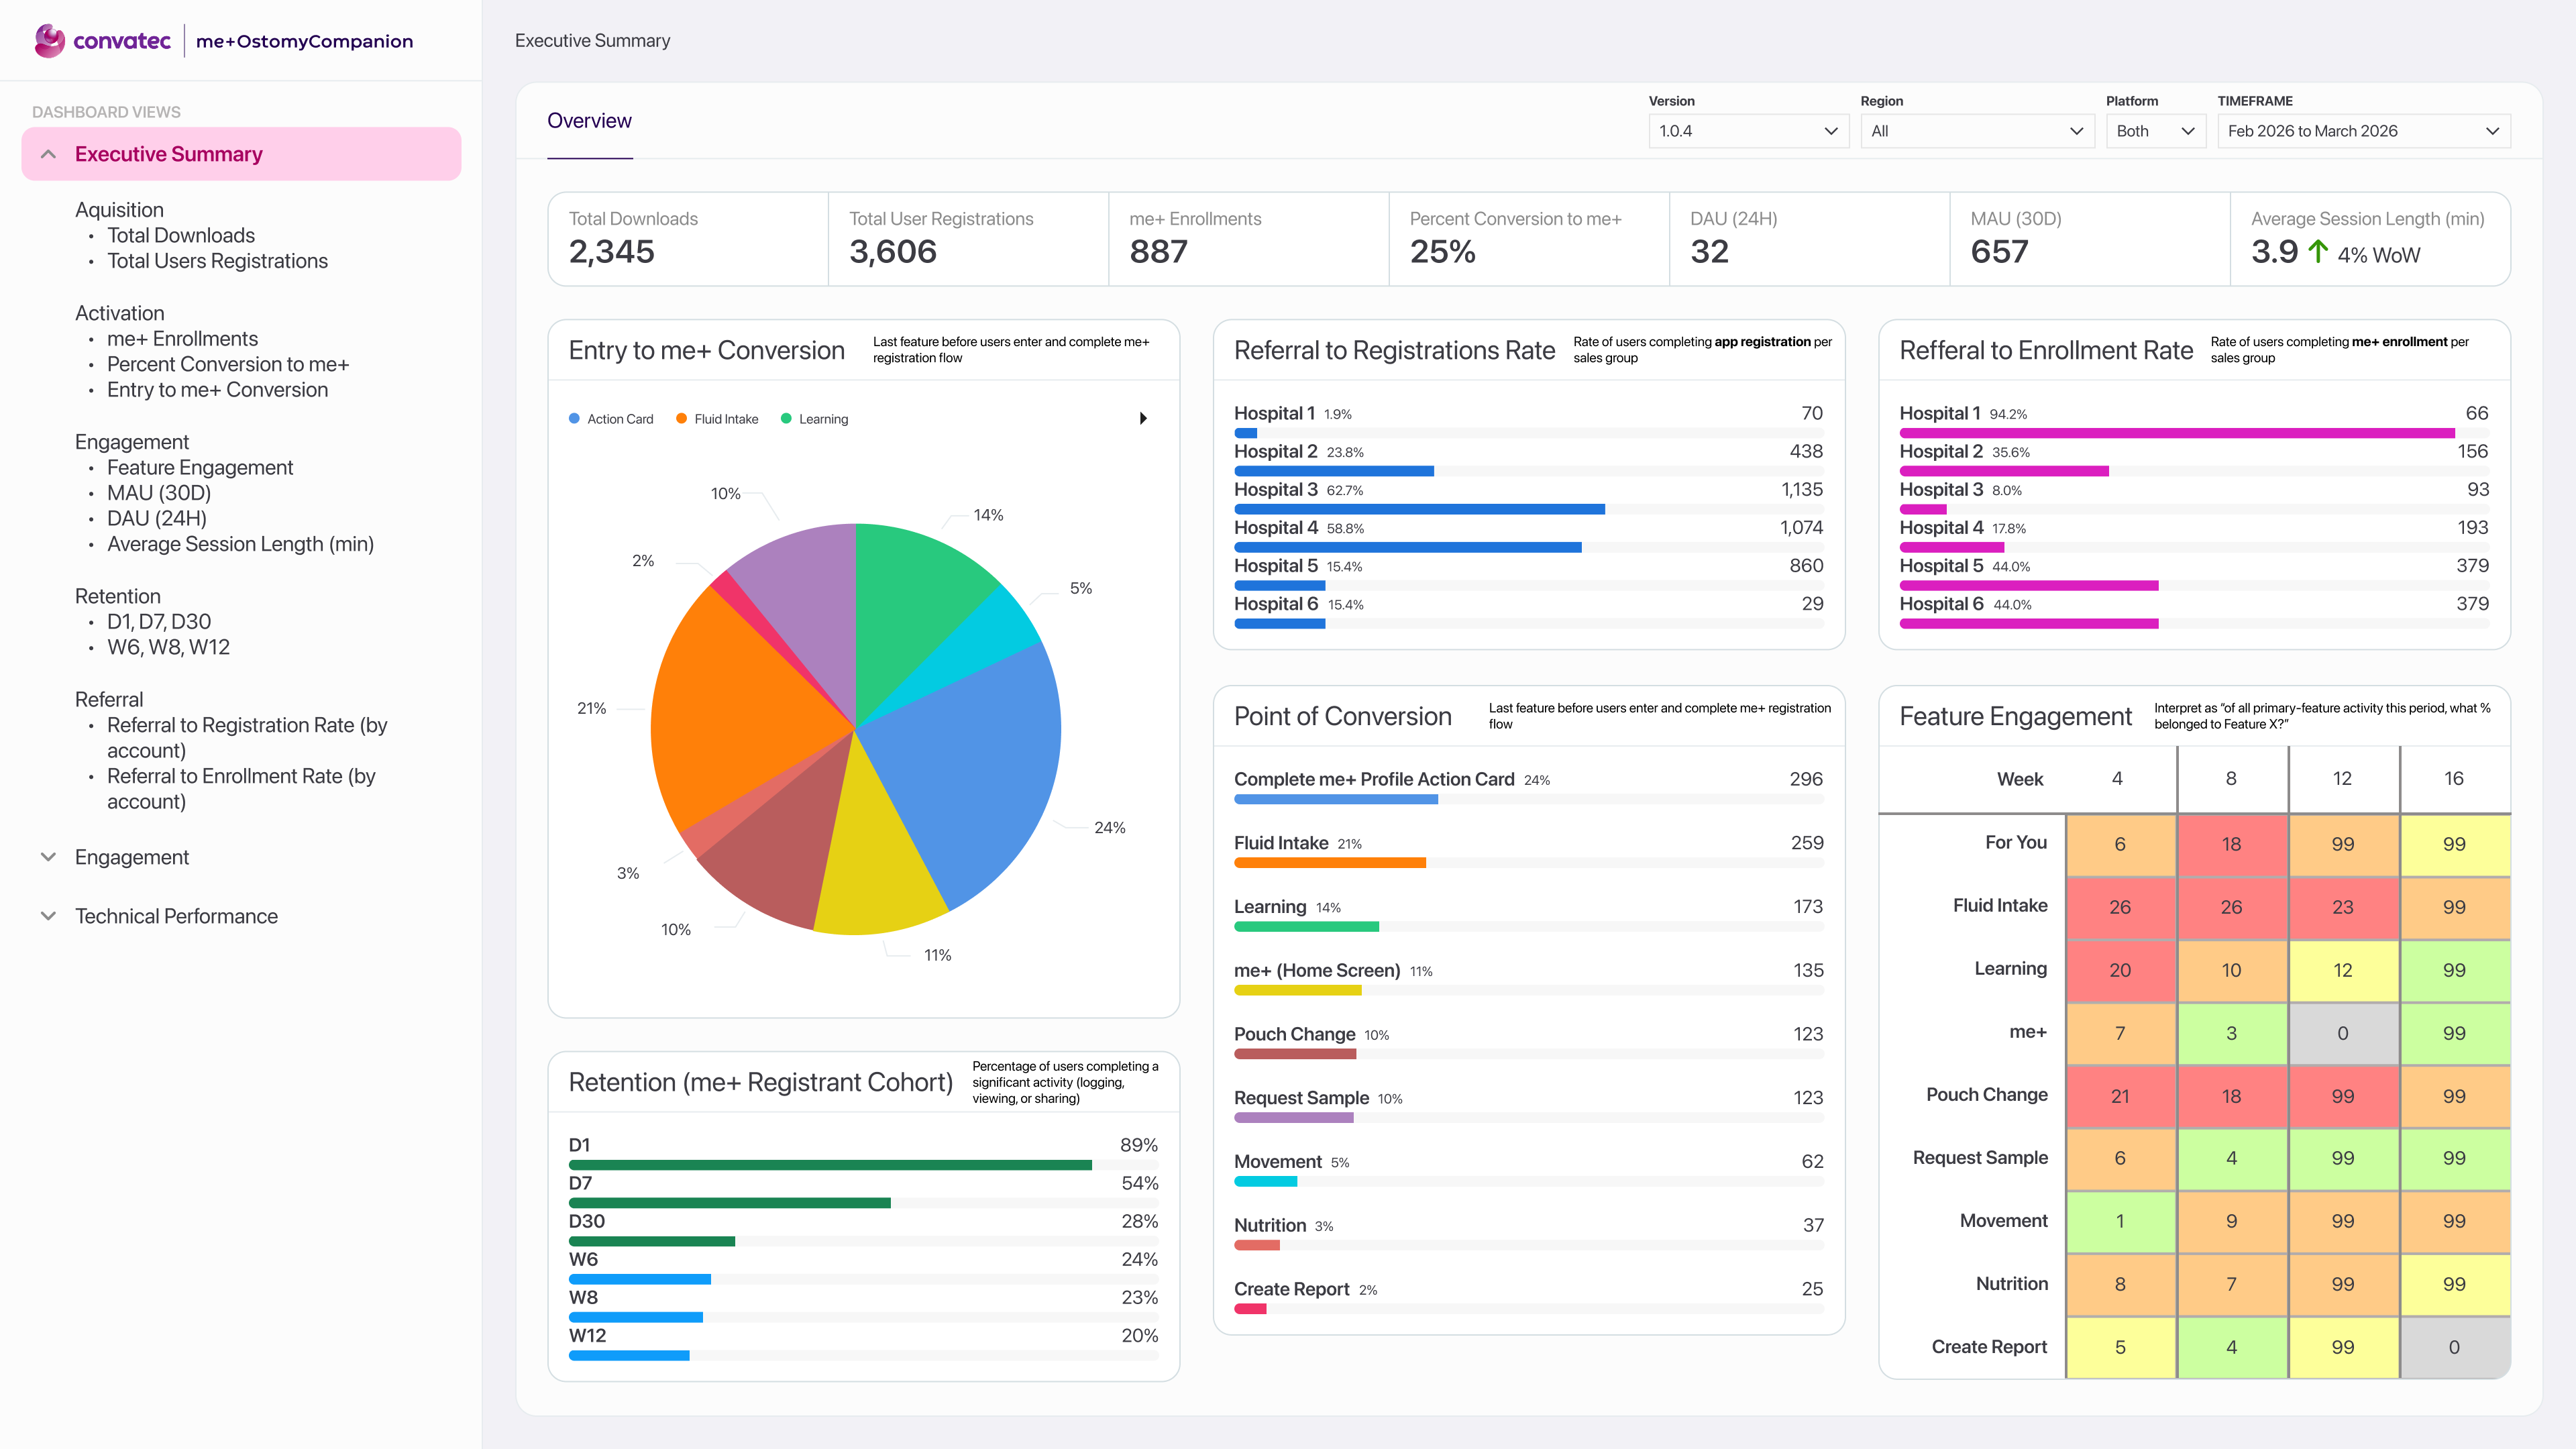Viewport: 2576px width, 1449px height.
Task: Expand the Engagement sidebar section
Action: 48,857
